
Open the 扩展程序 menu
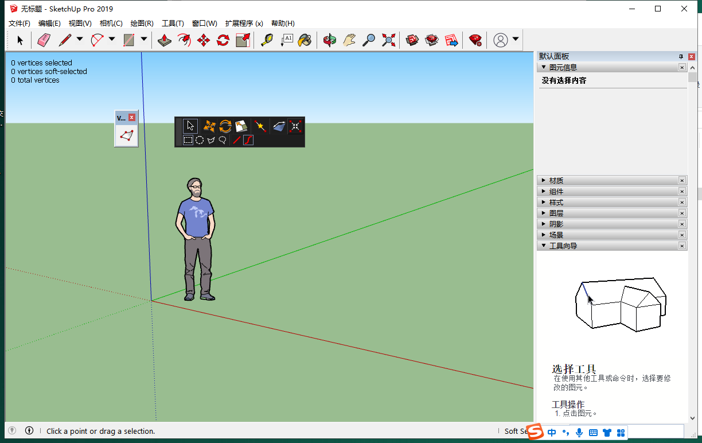[244, 24]
